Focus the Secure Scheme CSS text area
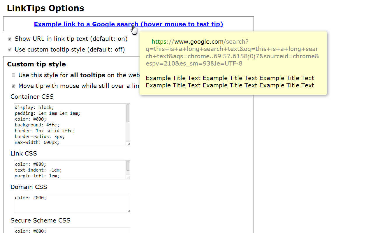The image size is (373, 233). (x=72, y=230)
